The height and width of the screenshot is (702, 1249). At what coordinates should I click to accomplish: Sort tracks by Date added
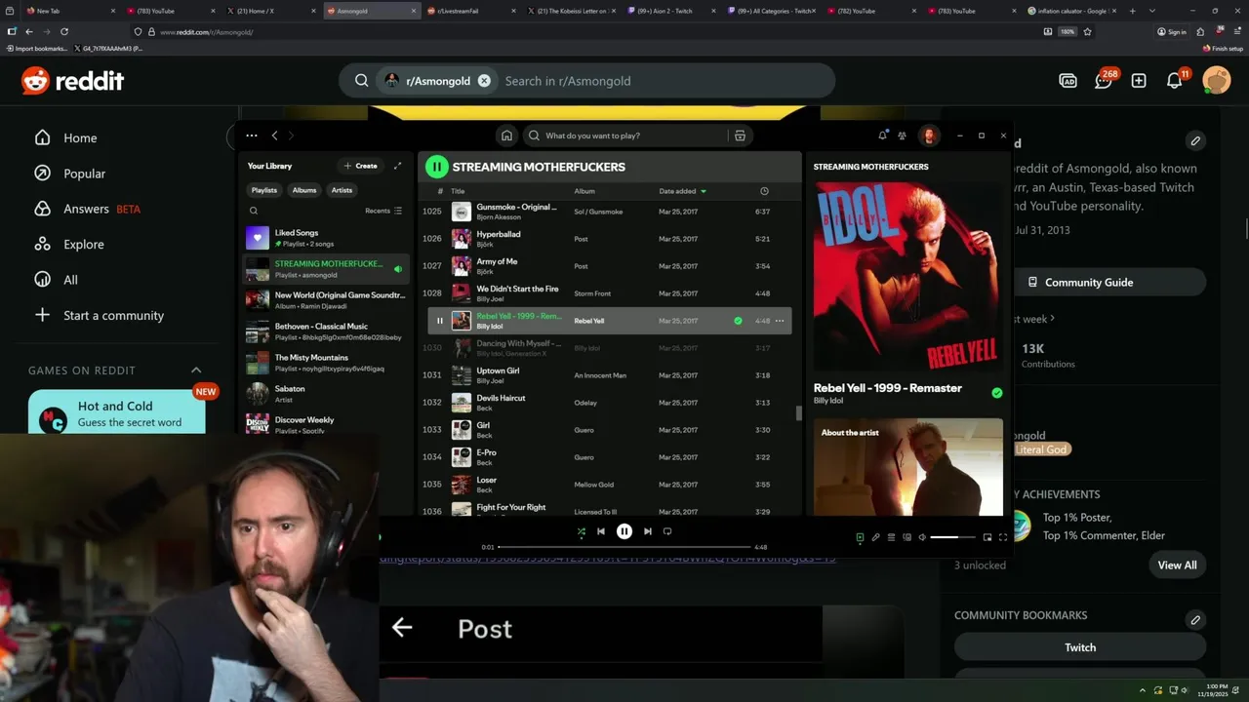click(682, 191)
